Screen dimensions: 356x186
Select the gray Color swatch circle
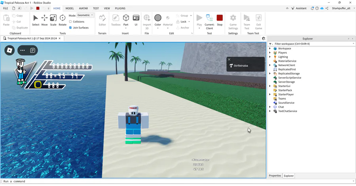tap(158, 18)
